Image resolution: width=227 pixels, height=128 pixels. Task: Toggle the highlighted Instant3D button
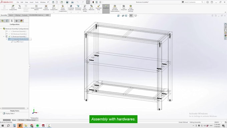point(106,9)
